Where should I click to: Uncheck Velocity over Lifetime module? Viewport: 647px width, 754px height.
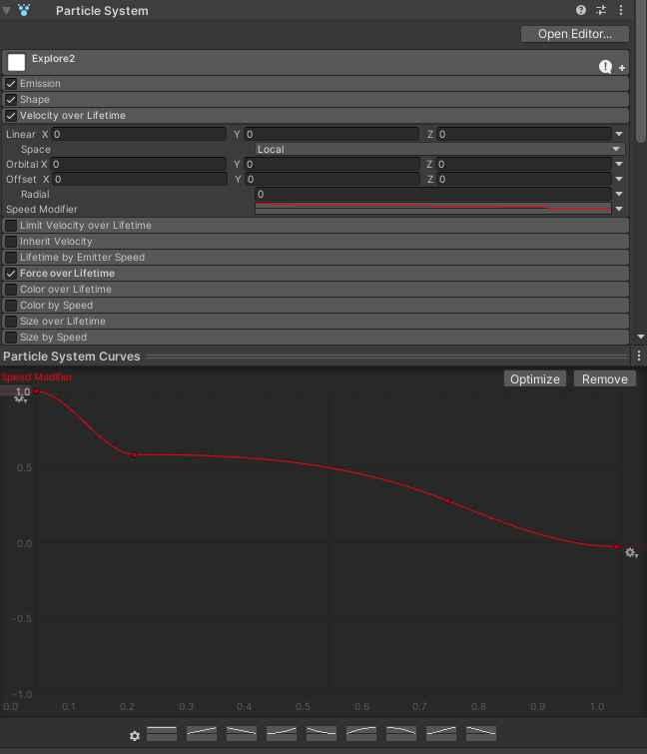coord(11,116)
